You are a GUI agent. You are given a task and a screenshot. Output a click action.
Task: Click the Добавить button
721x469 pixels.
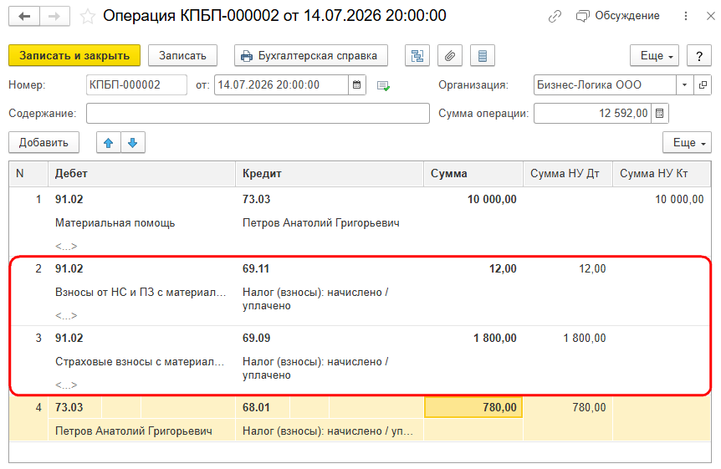coord(43,142)
